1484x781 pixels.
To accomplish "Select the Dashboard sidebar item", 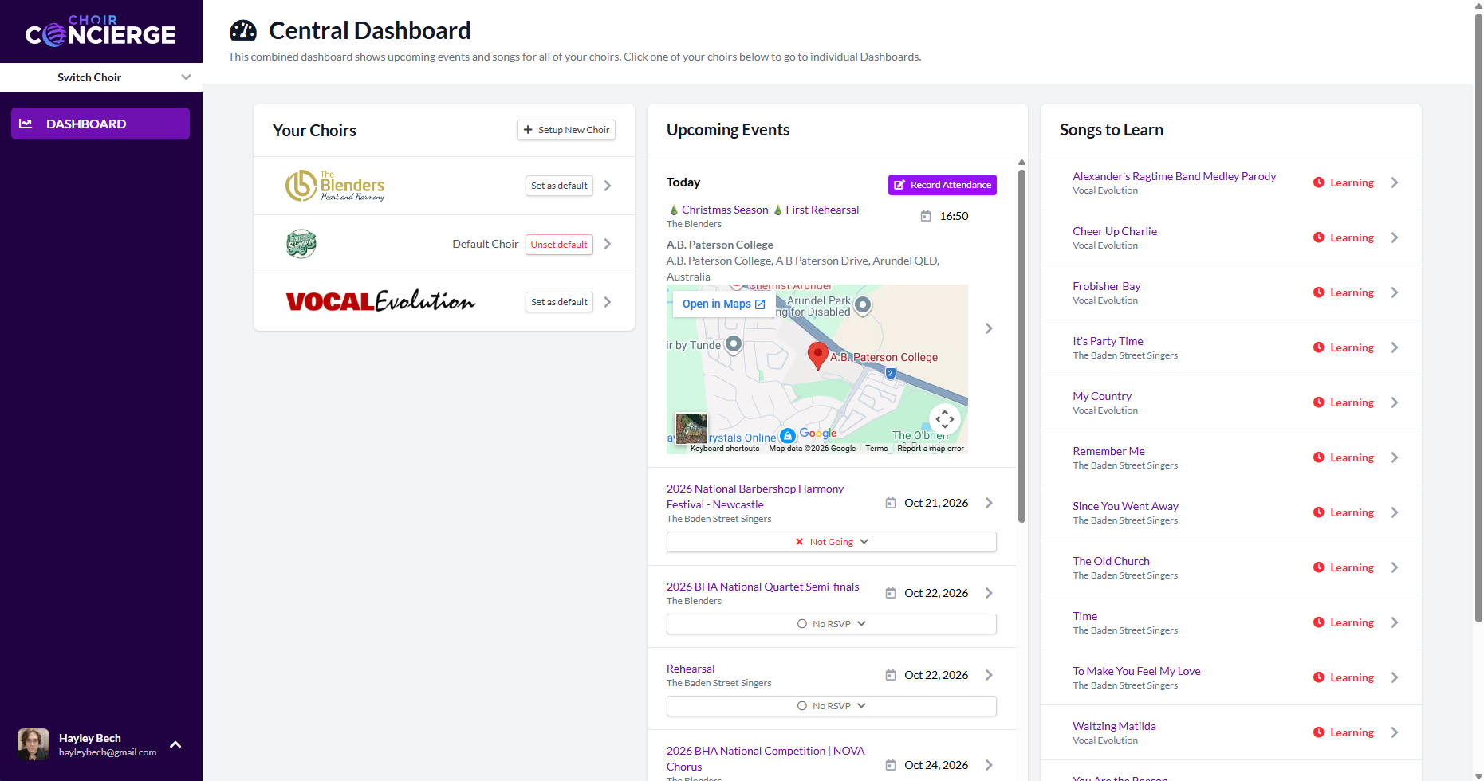I will (x=100, y=124).
